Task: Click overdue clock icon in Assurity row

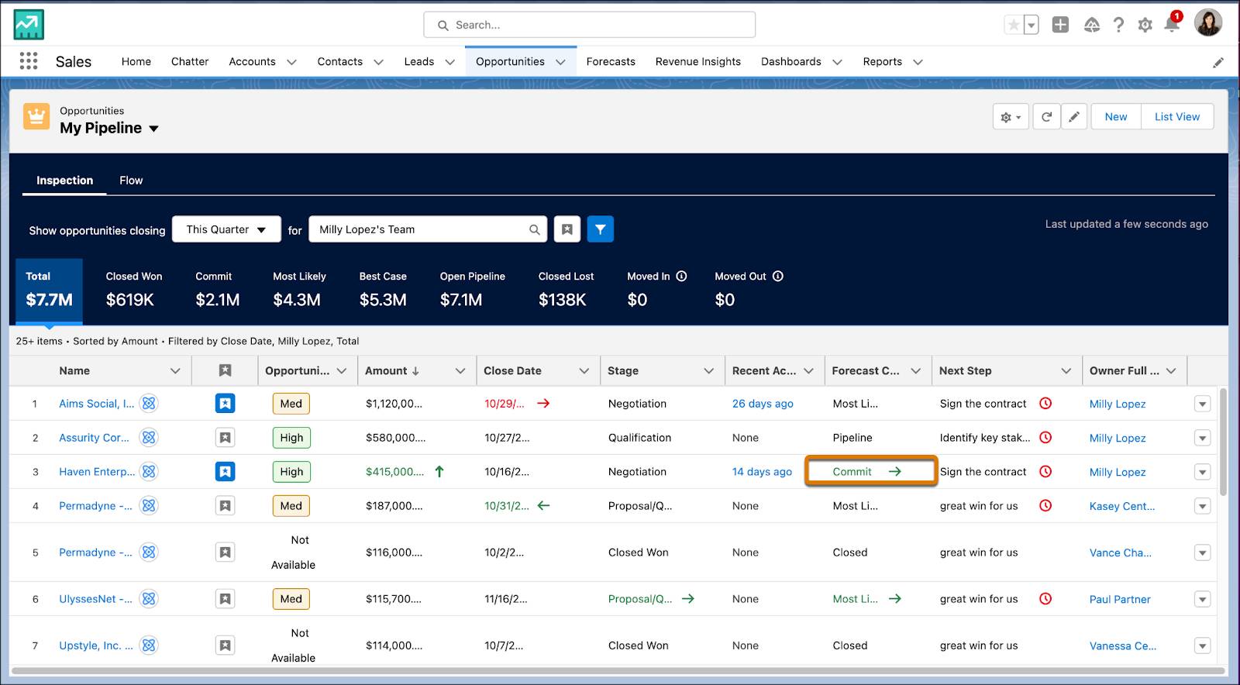Action: click(1045, 437)
